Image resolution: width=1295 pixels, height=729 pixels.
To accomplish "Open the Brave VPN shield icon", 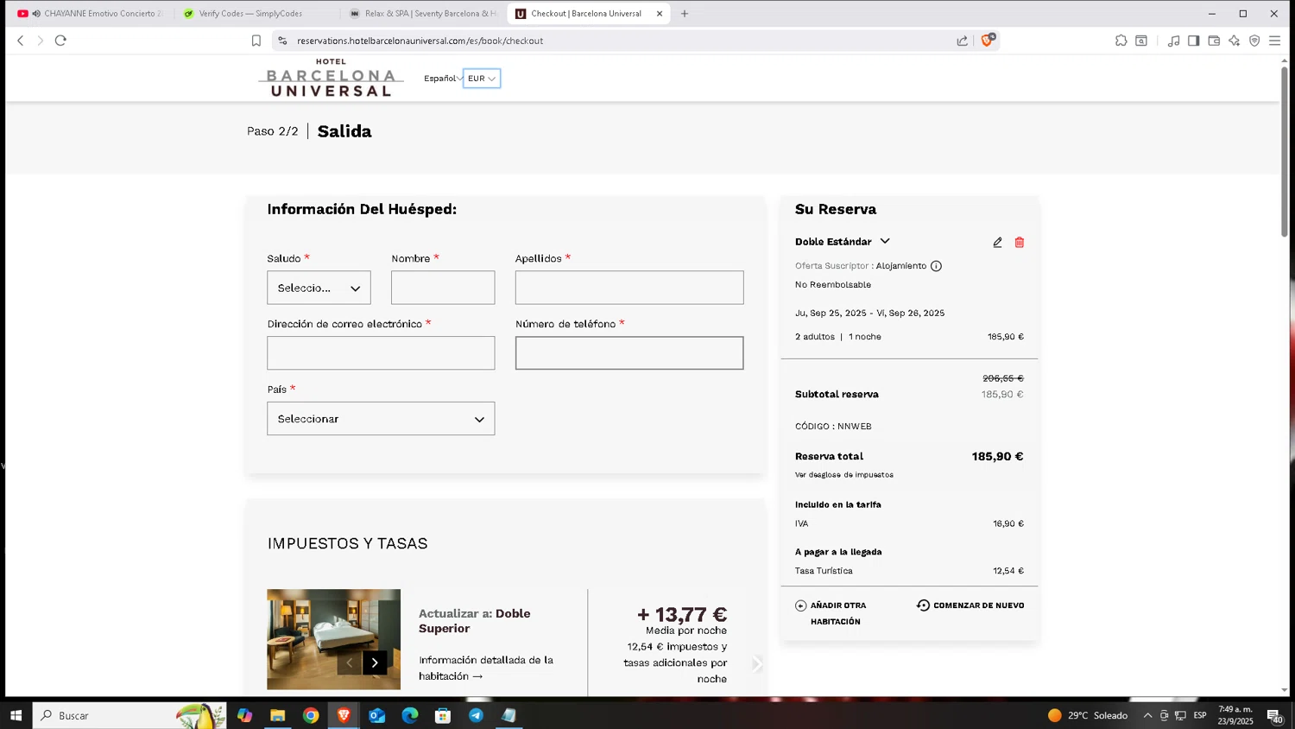I will (1254, 41).
